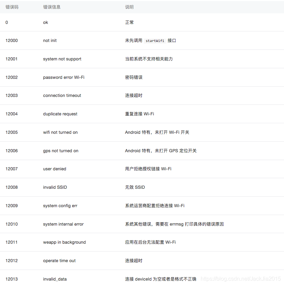Screen dimensions: 284x285
Task: Click 连接超时 in row 12012
Action: tap(134, 261)
